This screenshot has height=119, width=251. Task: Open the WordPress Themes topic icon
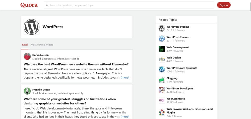(x=162, y=39)
